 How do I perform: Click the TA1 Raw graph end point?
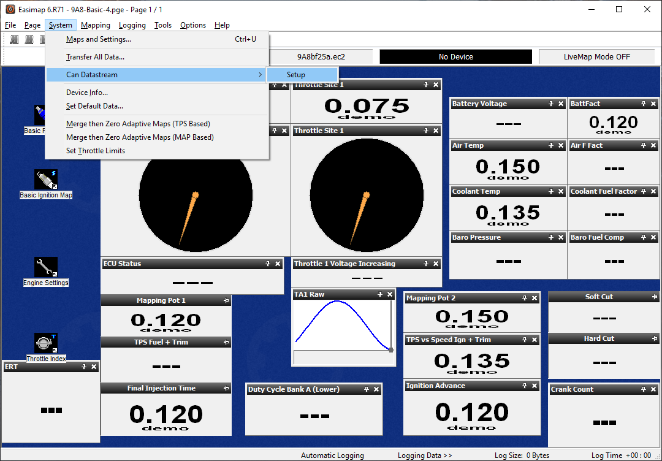[x=391, y=349]
